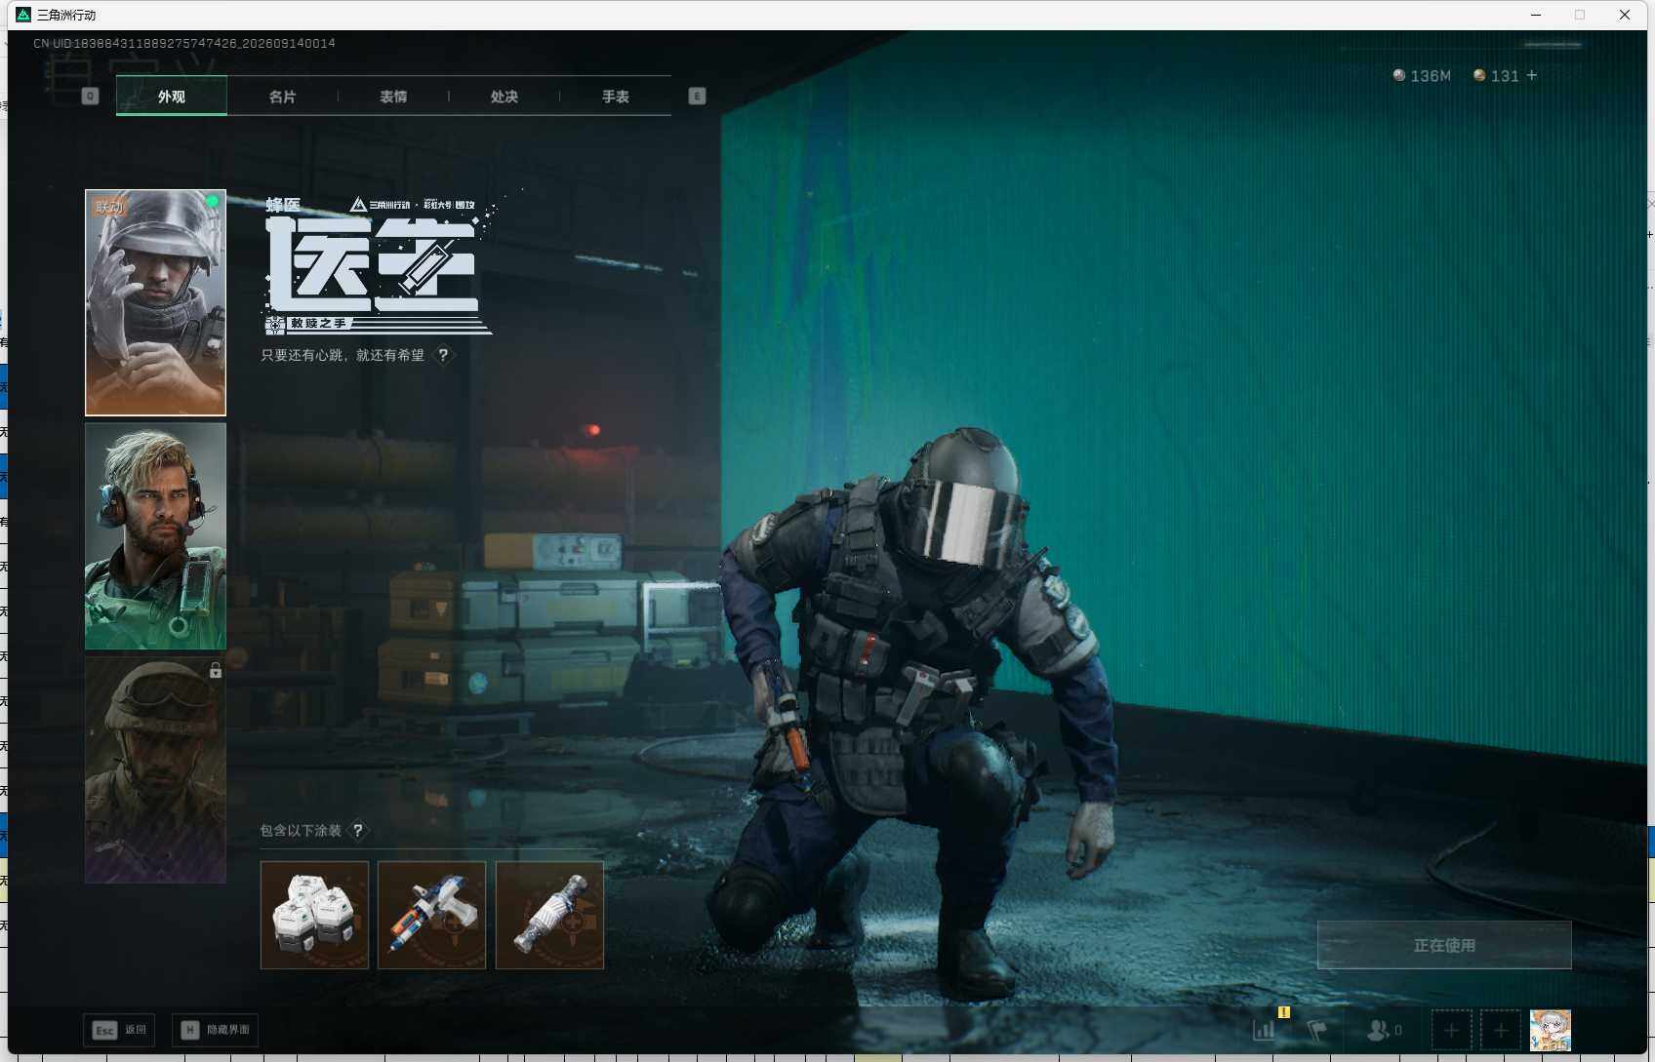Click the Q key previous-tab icon
This screenshot has width=1655, height=1062.
(x=91, y=96)
